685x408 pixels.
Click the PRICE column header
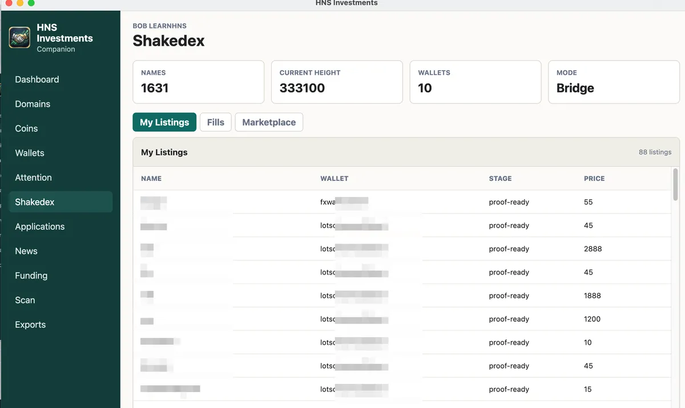click(594, 179)
